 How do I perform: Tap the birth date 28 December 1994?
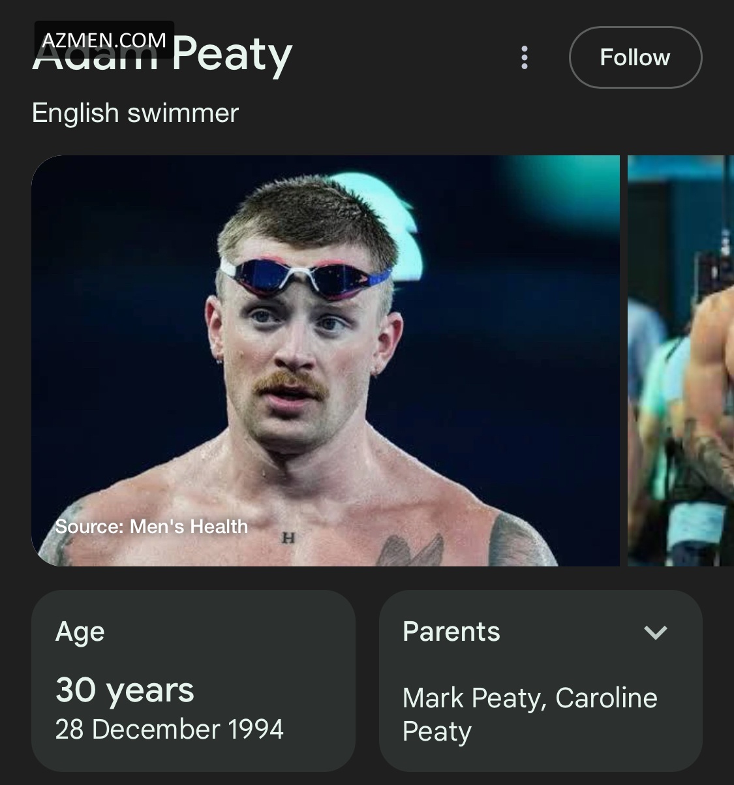(x=170, y=730)
